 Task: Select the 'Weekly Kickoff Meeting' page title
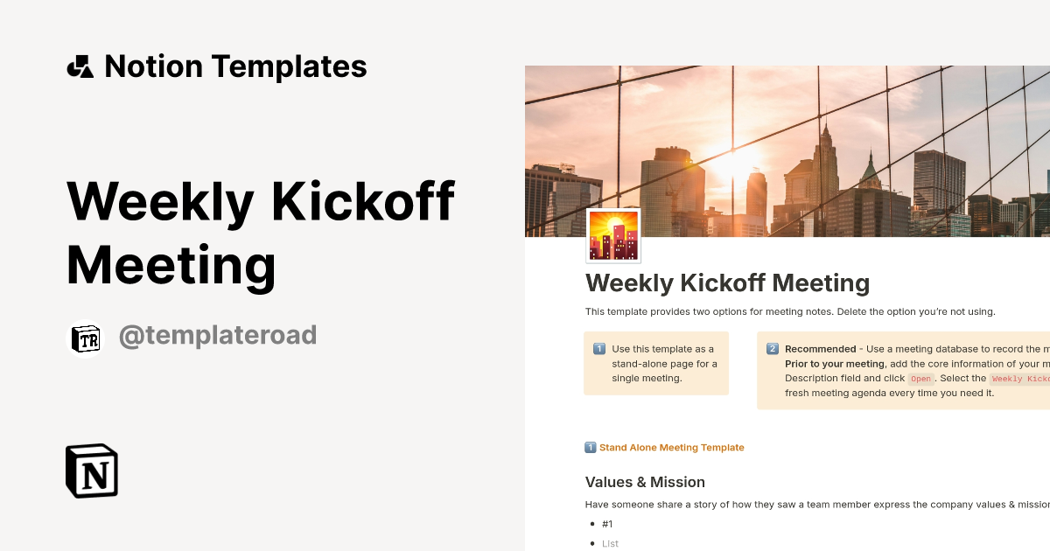[727, 282]
